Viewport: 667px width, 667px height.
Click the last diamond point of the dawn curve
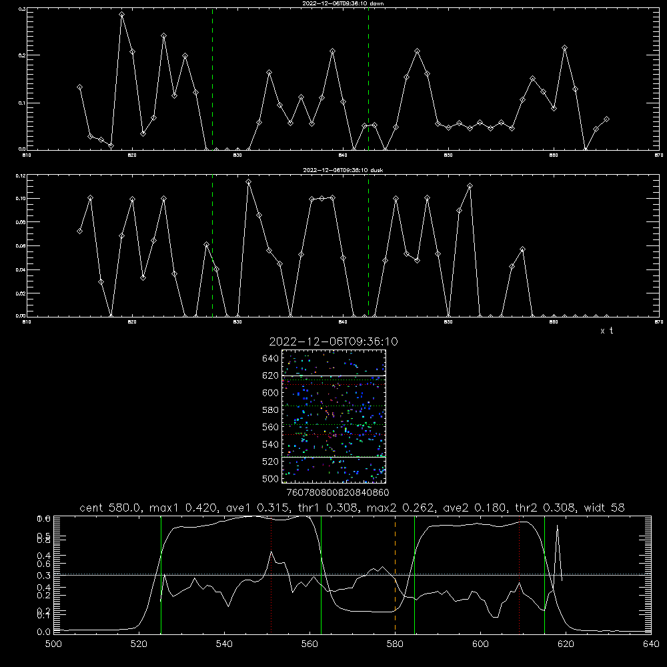point(606,119)
